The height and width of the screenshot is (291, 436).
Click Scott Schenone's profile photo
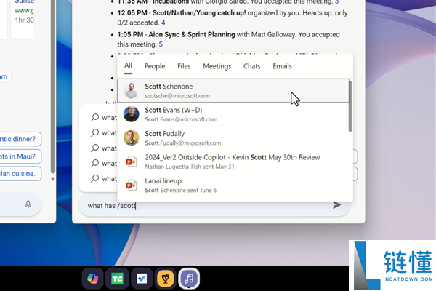(x=131, y=91)
